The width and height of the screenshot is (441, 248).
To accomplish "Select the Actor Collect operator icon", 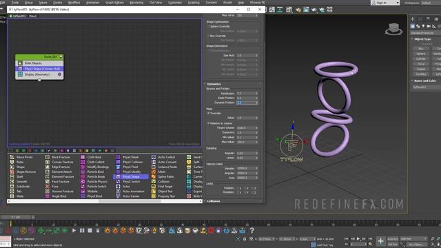I will [x=154, y=157].
